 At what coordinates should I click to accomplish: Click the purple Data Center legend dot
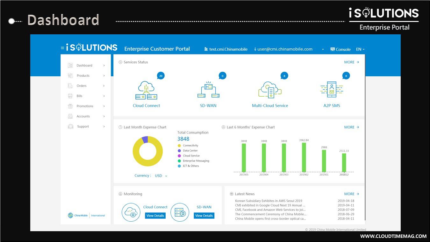coord(179,151)
